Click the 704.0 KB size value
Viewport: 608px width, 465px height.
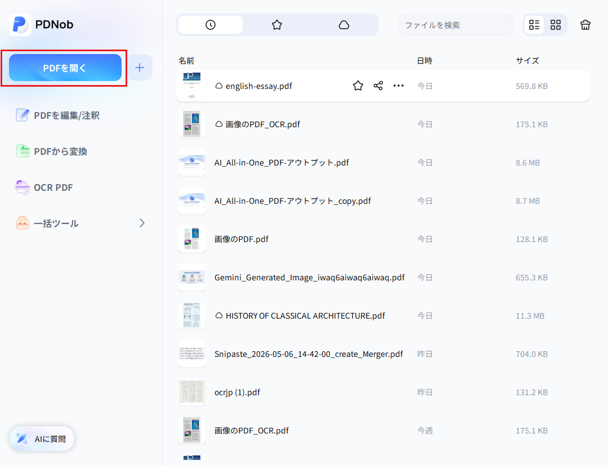pos(531,354)
